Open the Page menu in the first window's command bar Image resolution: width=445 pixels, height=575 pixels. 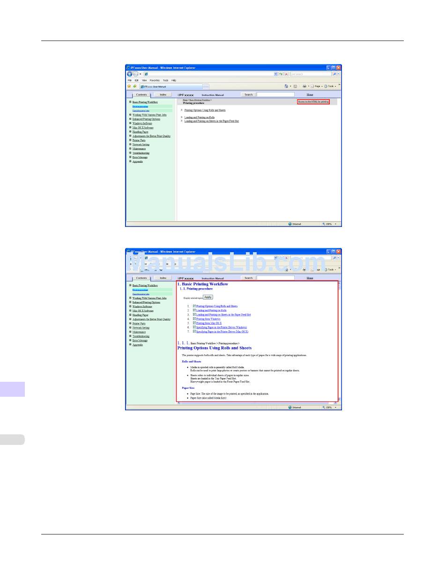pos(316,86)
